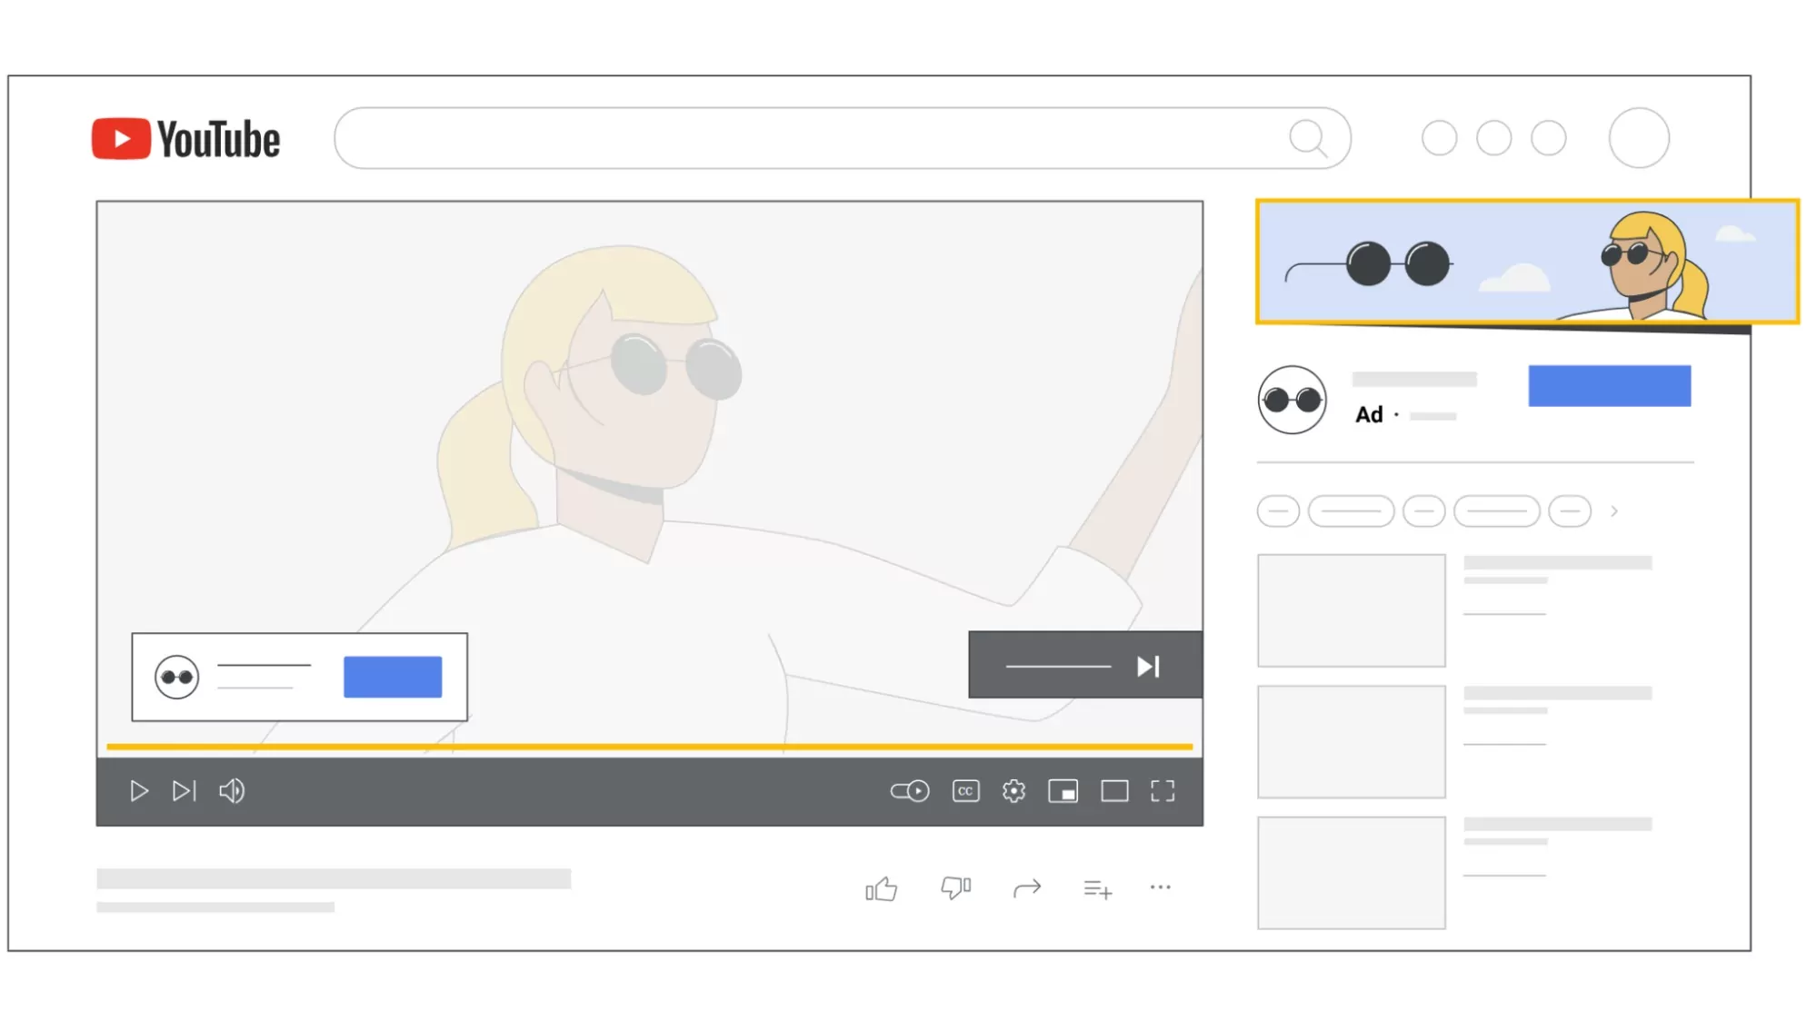Click the blue button beside the Ad label
1817x1021 pixels.
[1609, 386]
